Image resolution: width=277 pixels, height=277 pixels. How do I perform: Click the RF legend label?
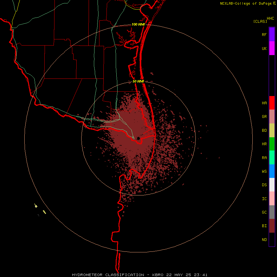pyautogui.click(x=264, y=34)
